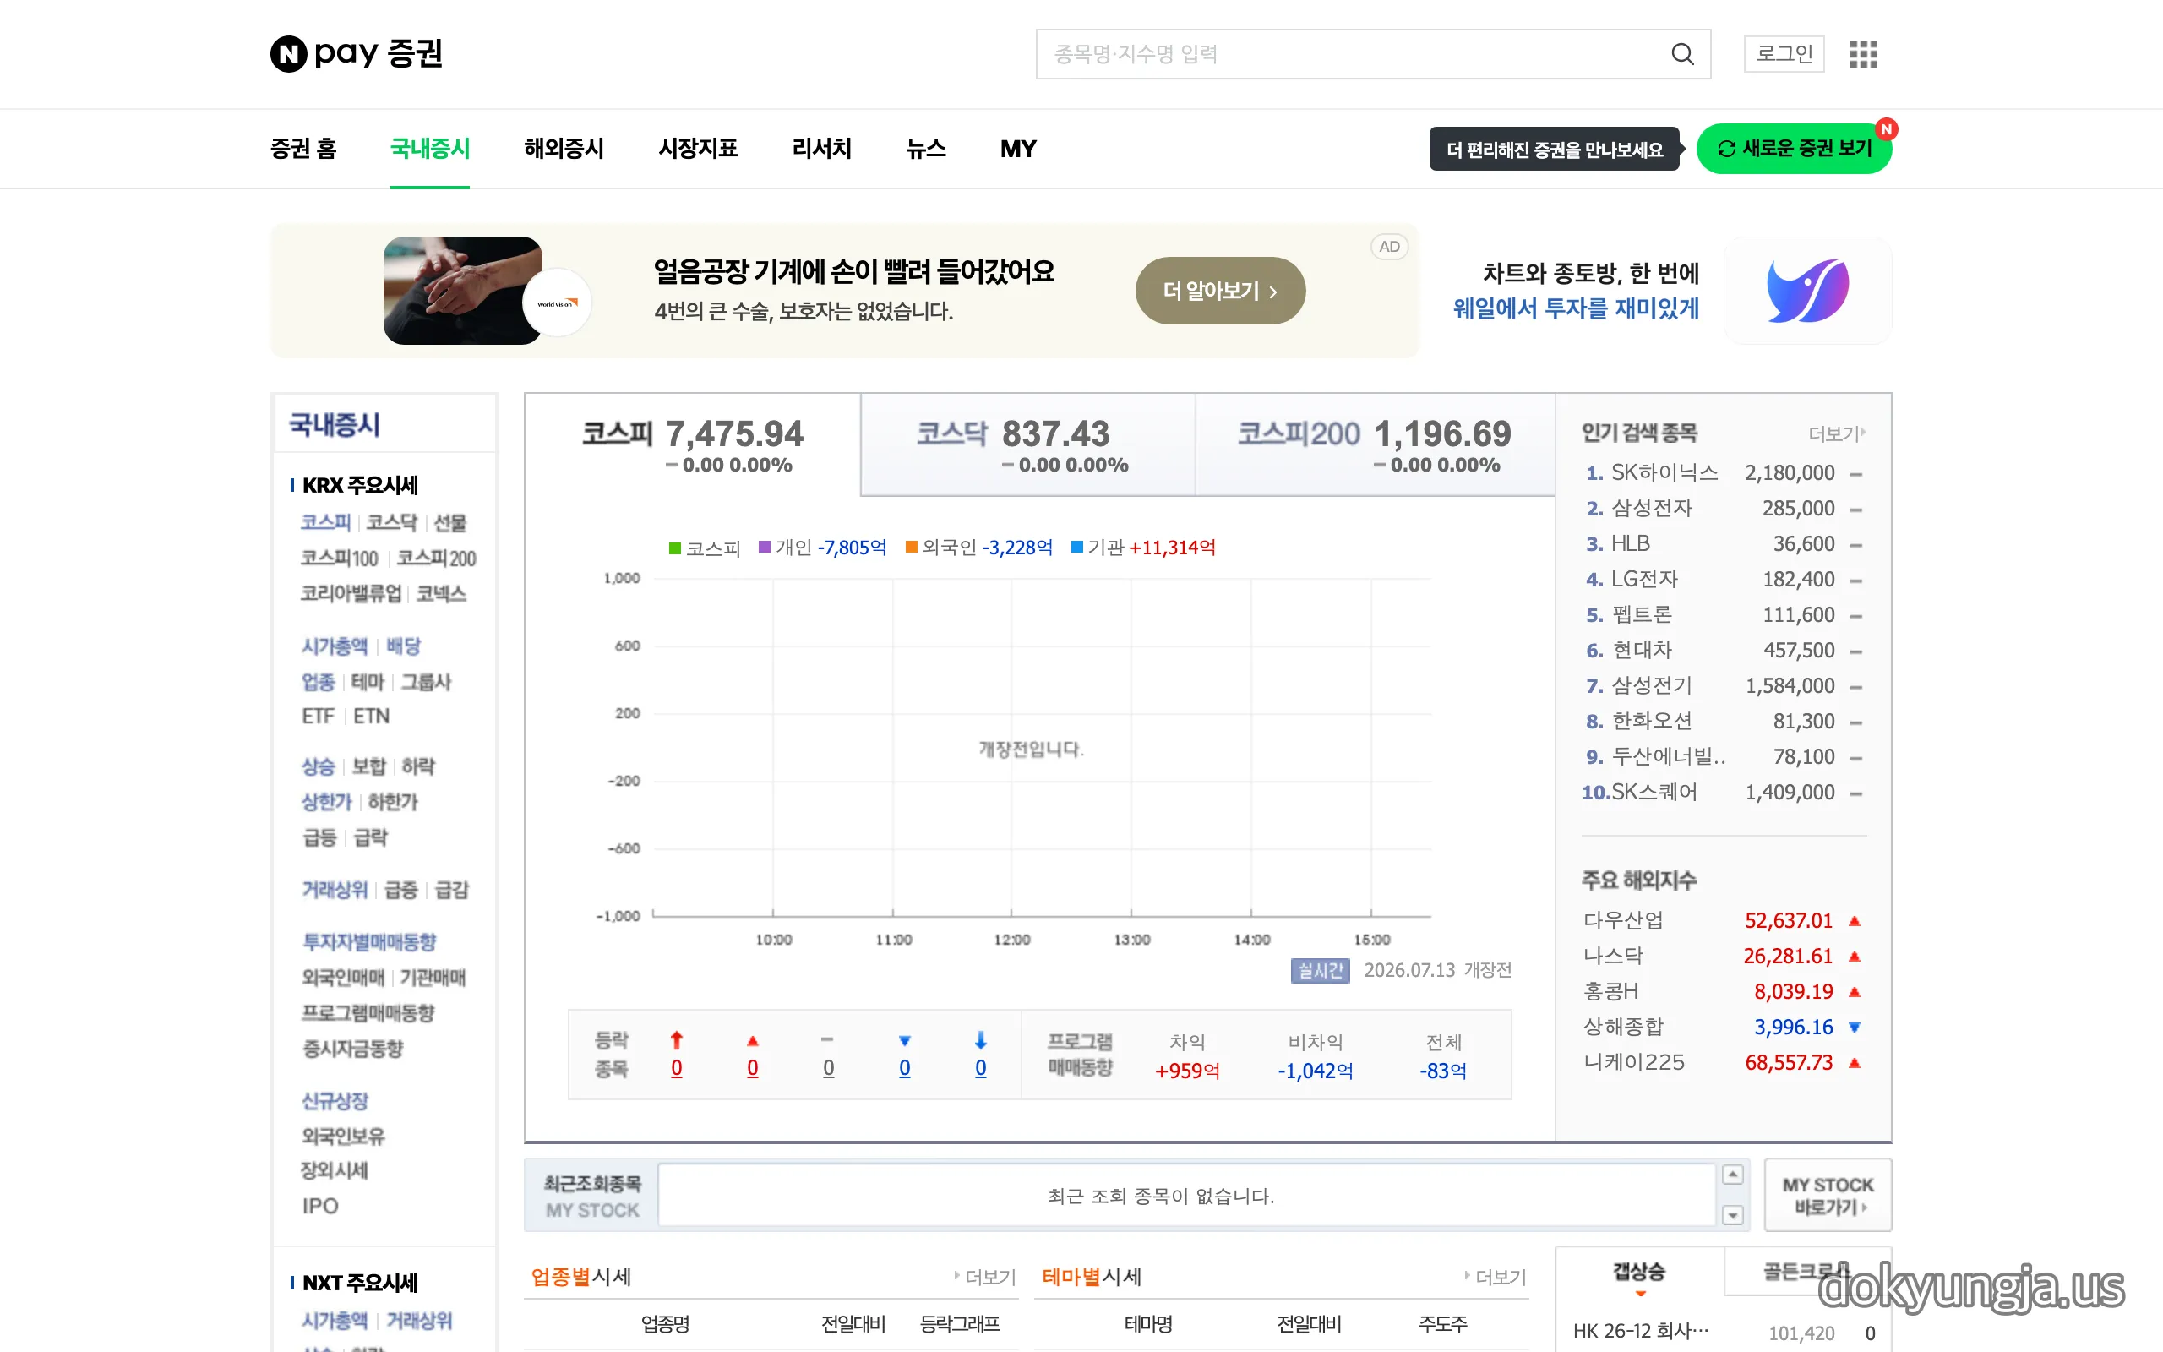Click 코스피100 in sidebar
Image resolution: width=2163 pixels, height=1352 pixels.
[x=339, y=558]
